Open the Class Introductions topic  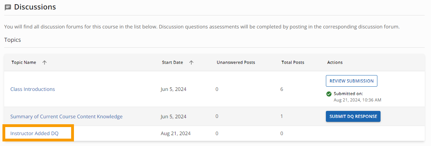point(33,89)
